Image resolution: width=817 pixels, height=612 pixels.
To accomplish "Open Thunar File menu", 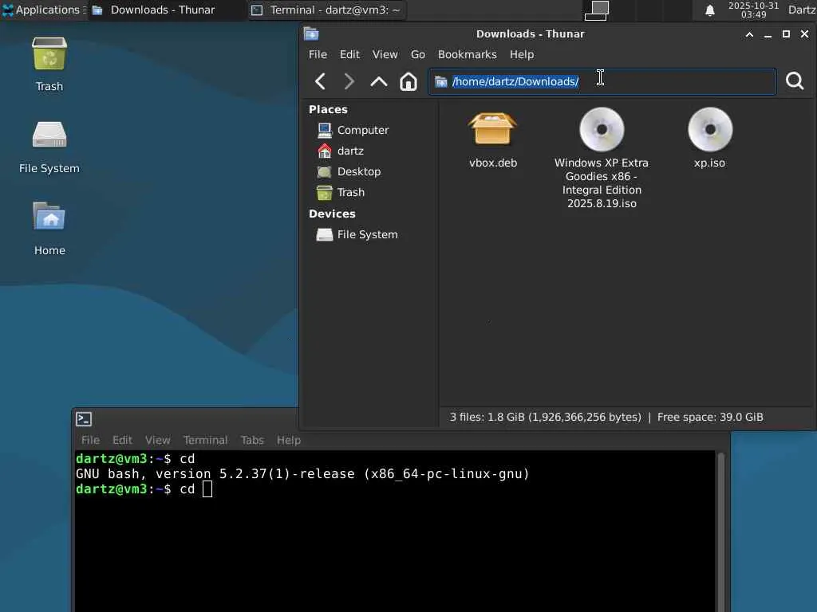I will tap(318, 55).
